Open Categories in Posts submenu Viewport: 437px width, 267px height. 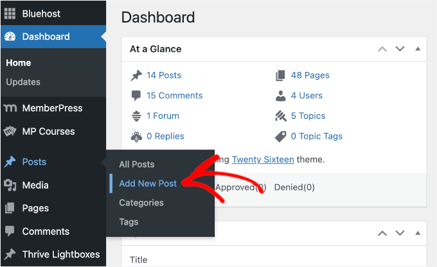(141, 203)
